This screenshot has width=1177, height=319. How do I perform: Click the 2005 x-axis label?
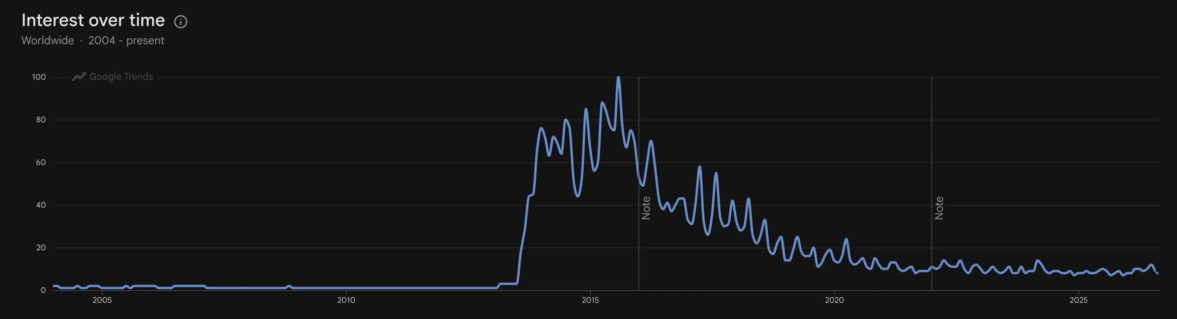102,300
